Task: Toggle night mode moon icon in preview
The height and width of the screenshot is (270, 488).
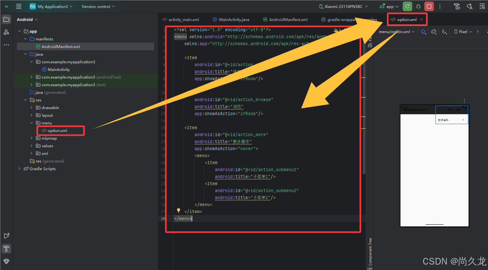Action: 444,31
